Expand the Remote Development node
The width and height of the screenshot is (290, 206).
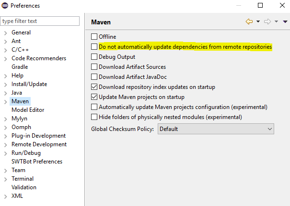click(6, 145)
